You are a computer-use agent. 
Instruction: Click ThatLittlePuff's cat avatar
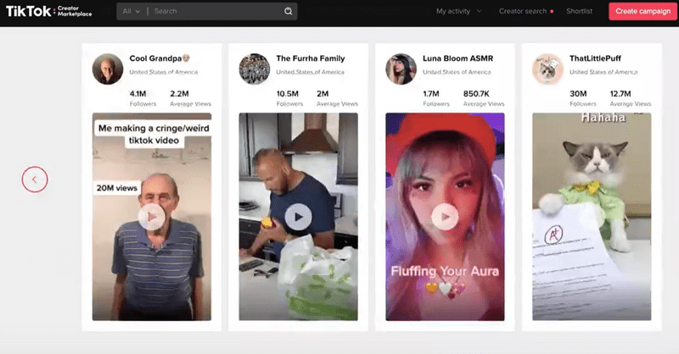(x=547, y=69)
